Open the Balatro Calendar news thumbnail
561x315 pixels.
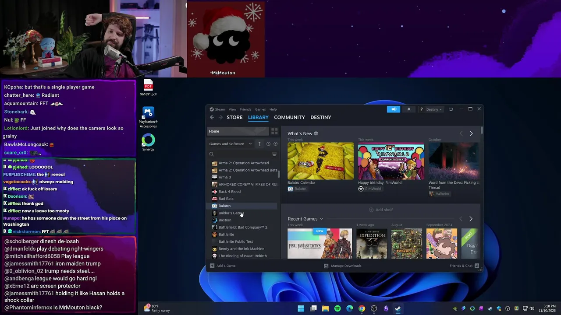click(320, 161)
